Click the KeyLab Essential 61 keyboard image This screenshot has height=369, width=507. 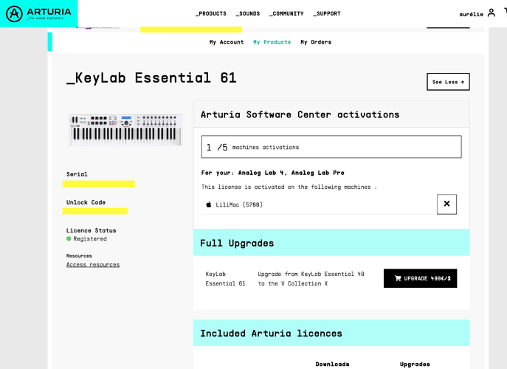click(x=125, y=130)
